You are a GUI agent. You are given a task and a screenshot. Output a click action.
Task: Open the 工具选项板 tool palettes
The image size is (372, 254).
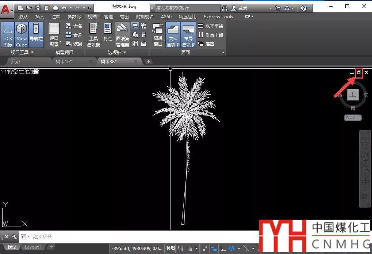(x=93, y=35)
